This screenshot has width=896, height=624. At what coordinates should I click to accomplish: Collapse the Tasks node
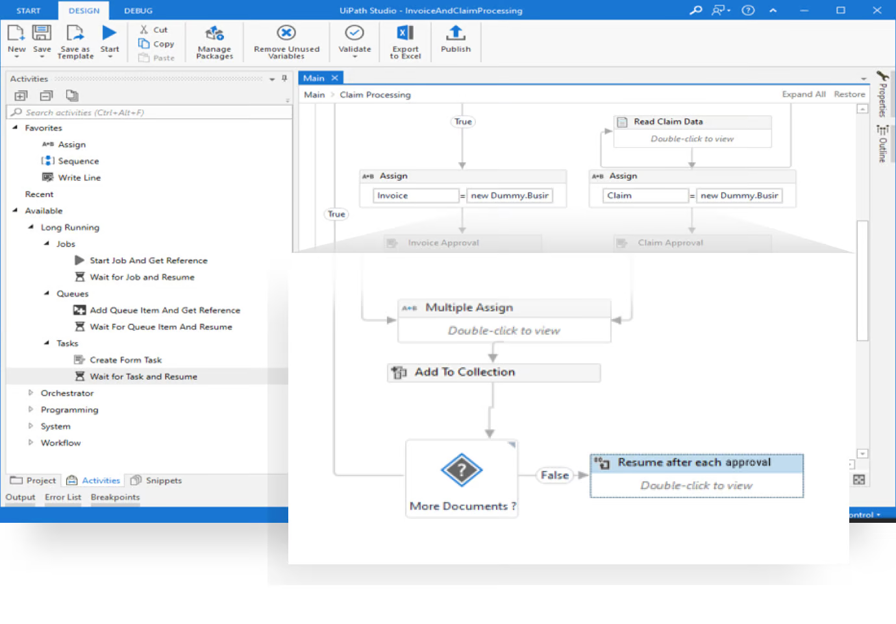point(46,342)
